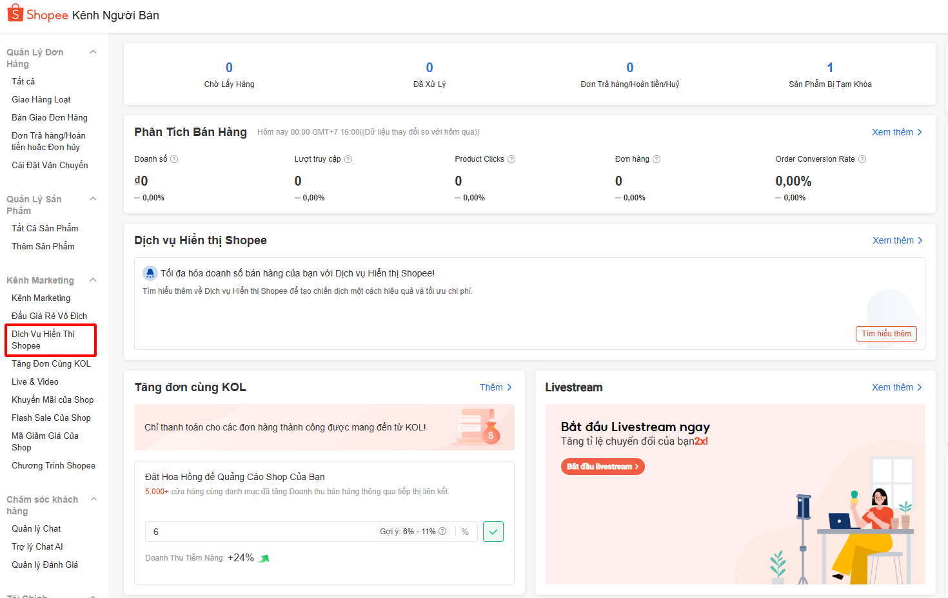Click help icon next to Product Clicks
The image size is (948, 598).
[511, 159]
